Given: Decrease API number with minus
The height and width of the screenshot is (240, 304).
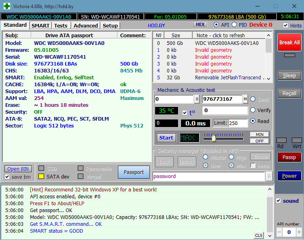Looking at the screenshot, I should tap(279, 232).
